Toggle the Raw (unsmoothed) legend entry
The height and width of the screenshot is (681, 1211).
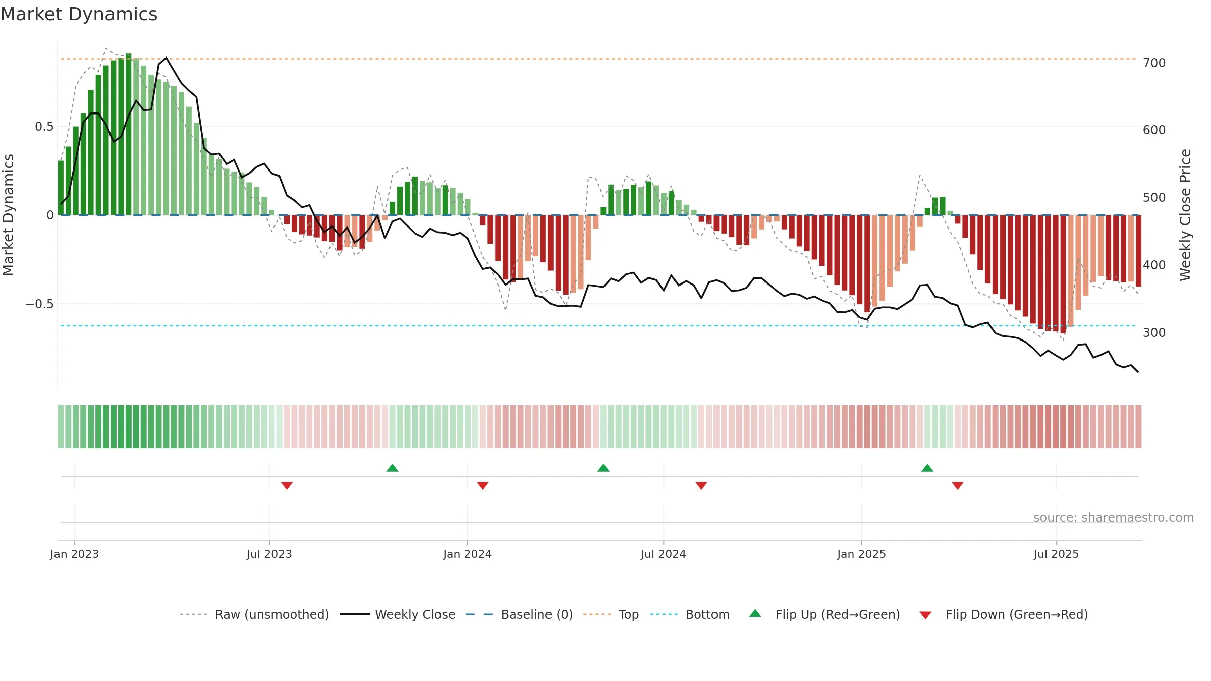click(x=254, y=614)
